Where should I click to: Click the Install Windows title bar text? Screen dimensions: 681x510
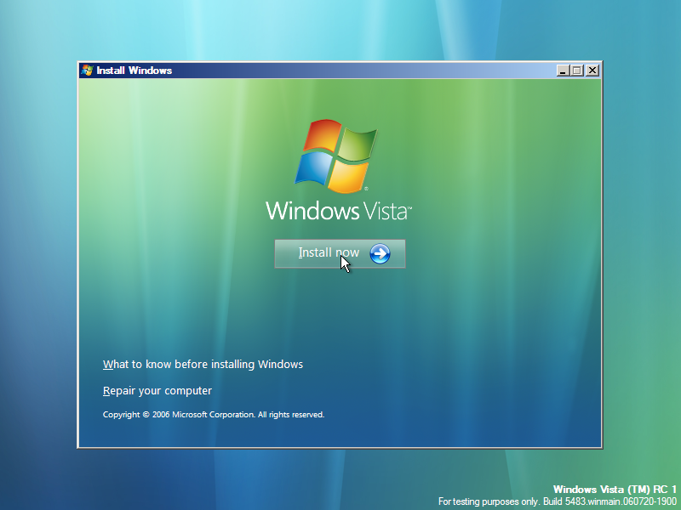134,71
